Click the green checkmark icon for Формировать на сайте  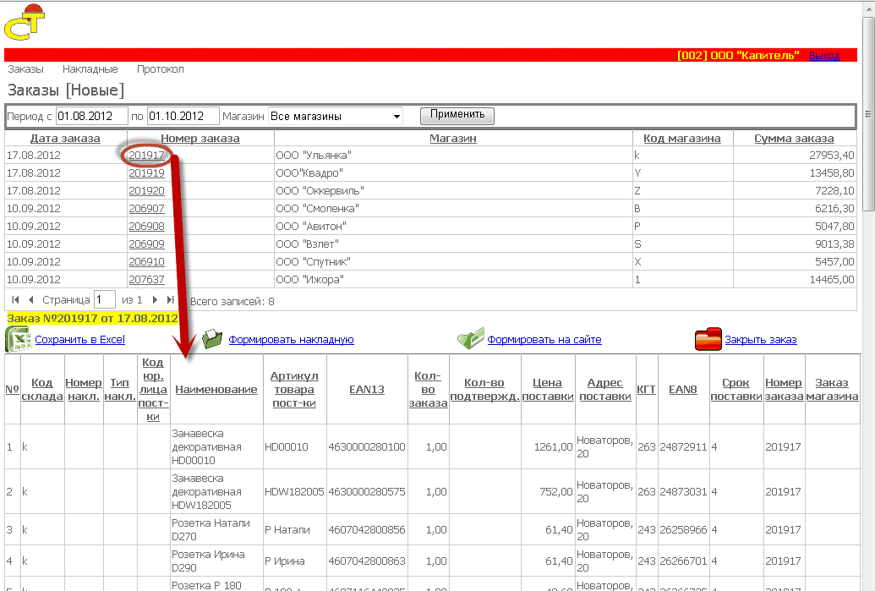point(470,338)
